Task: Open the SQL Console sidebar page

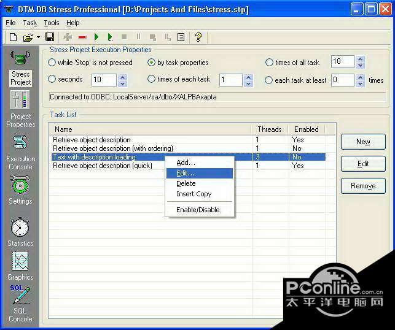Action: (x=20, y=304)
